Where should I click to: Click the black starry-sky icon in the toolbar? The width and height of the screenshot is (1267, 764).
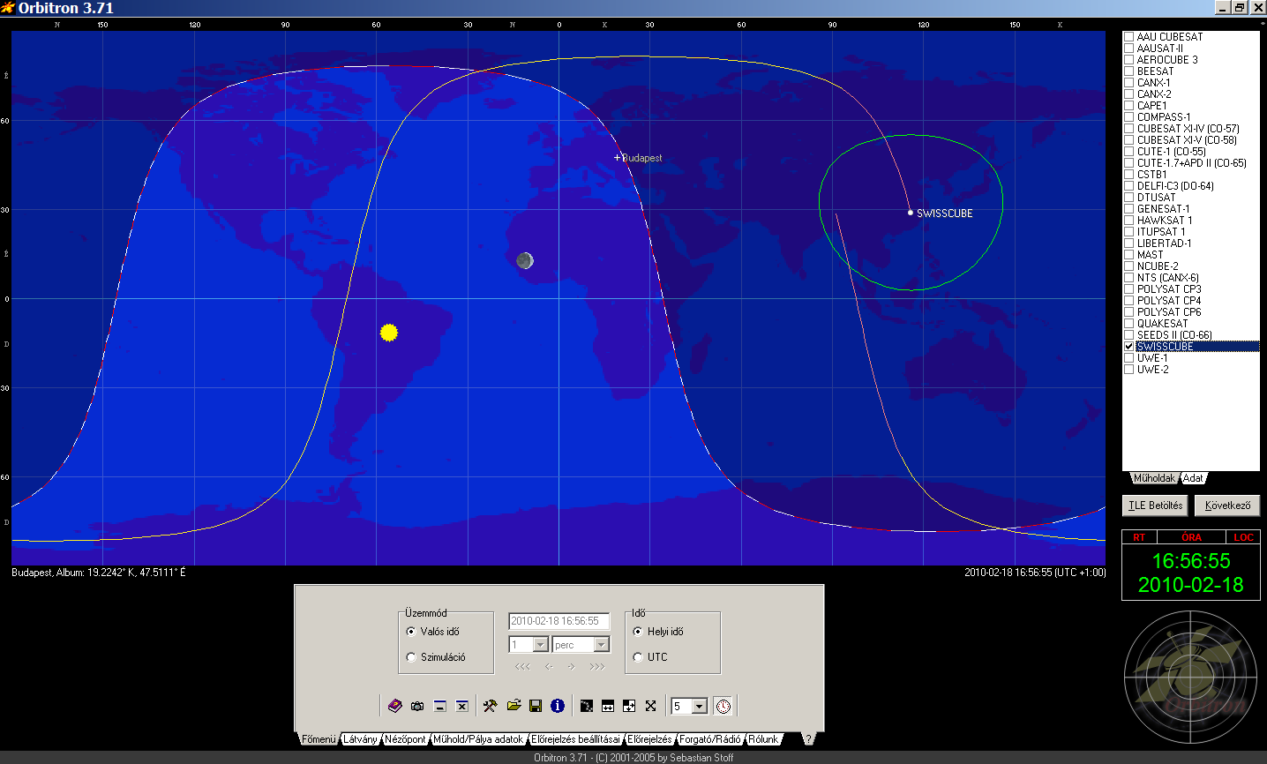[x=587, y=706]
